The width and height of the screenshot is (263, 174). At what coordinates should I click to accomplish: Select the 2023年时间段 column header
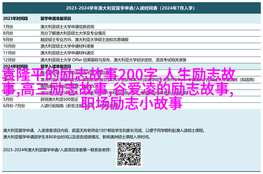coord(15,18)
